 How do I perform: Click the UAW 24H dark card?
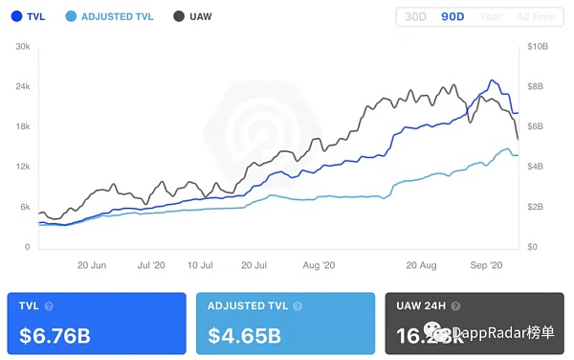click(x=475, y=324)
